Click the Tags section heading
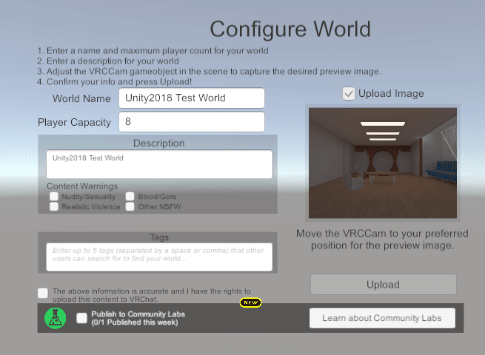 pos(159,237)
